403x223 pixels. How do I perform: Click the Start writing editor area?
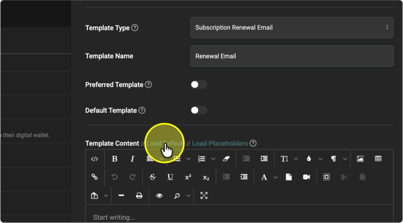(x=239, y=214)
